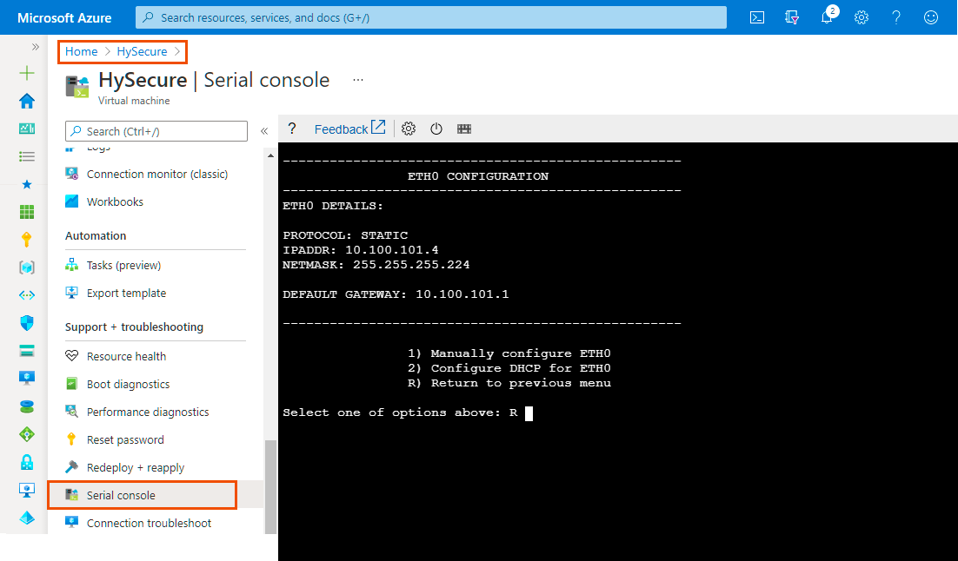Click inside the serial console prompt line
Viewport: 958px width, 561px height.
[x=407, y=413]
